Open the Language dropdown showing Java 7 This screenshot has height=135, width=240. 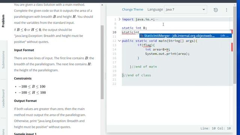(186, 9)
